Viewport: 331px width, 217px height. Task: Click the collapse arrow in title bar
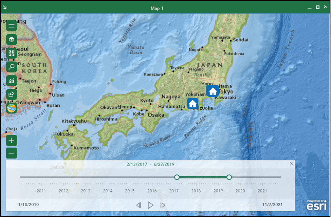(5, 7)
